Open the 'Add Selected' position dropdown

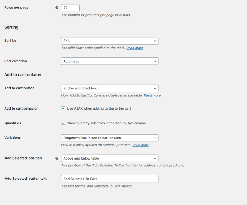coord(110,158)
